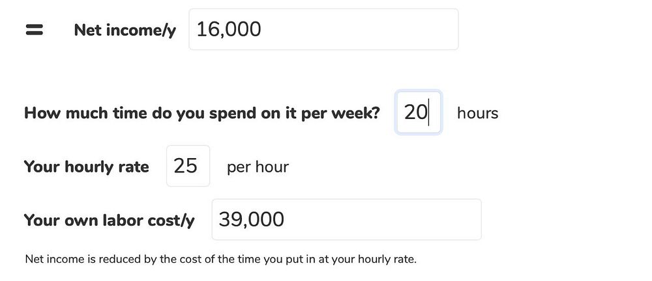Click the "Your own labor cost/y" label
Viewport: 652px width, 281px height.
tap(109, 220)
